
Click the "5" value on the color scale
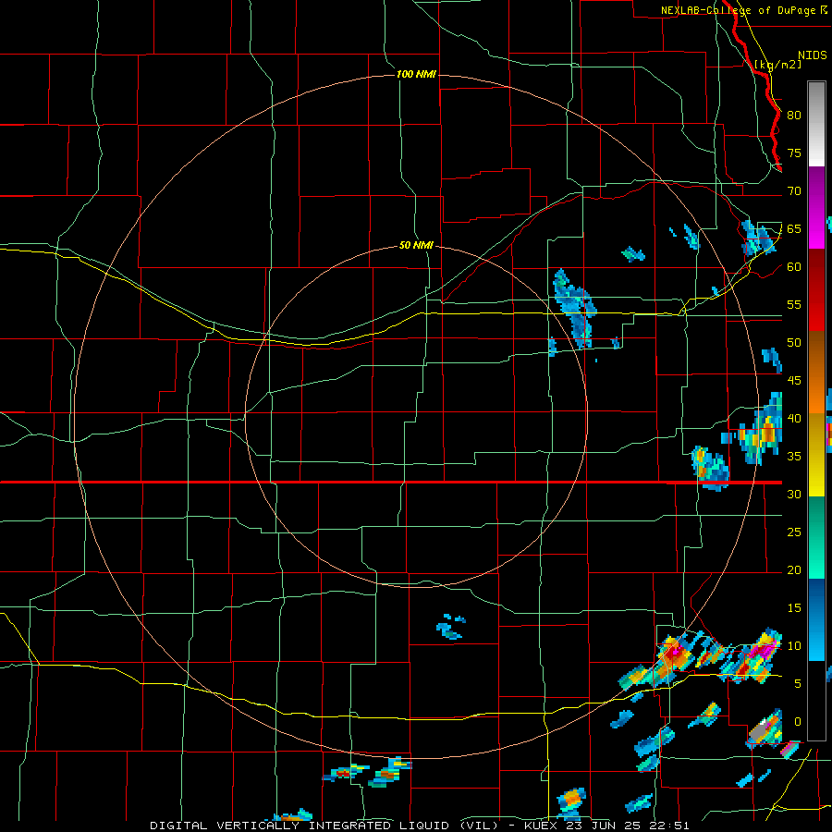coord(798,683)
